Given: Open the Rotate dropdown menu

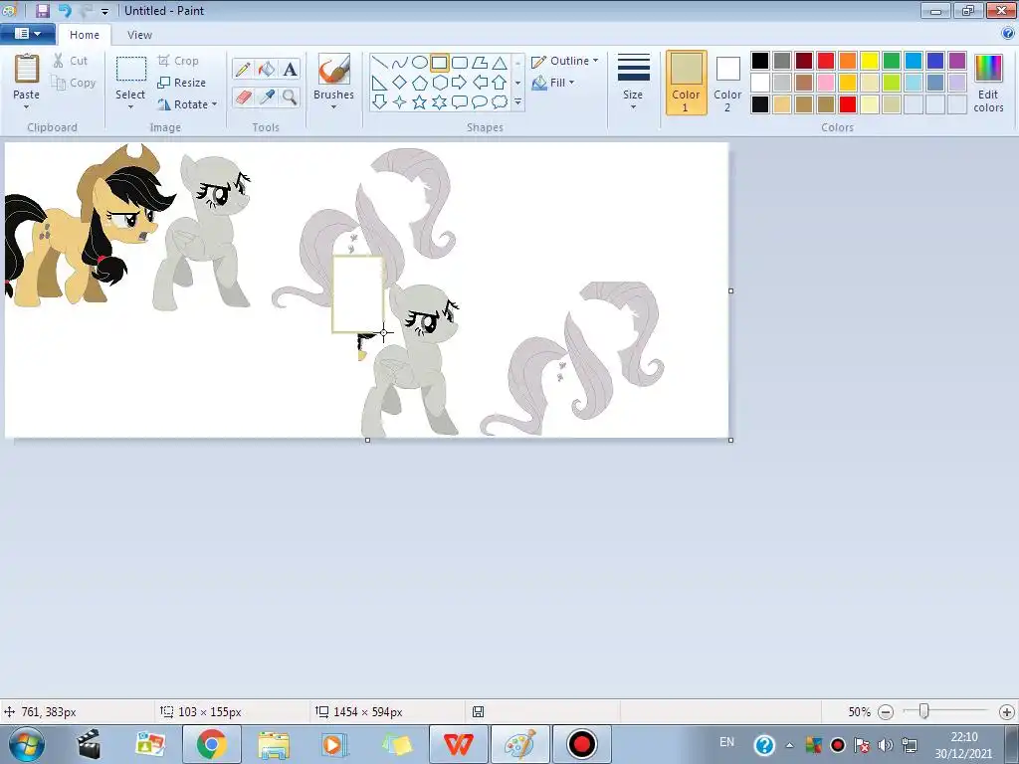Looking at the screenshot, I should (x=215, y=103).
